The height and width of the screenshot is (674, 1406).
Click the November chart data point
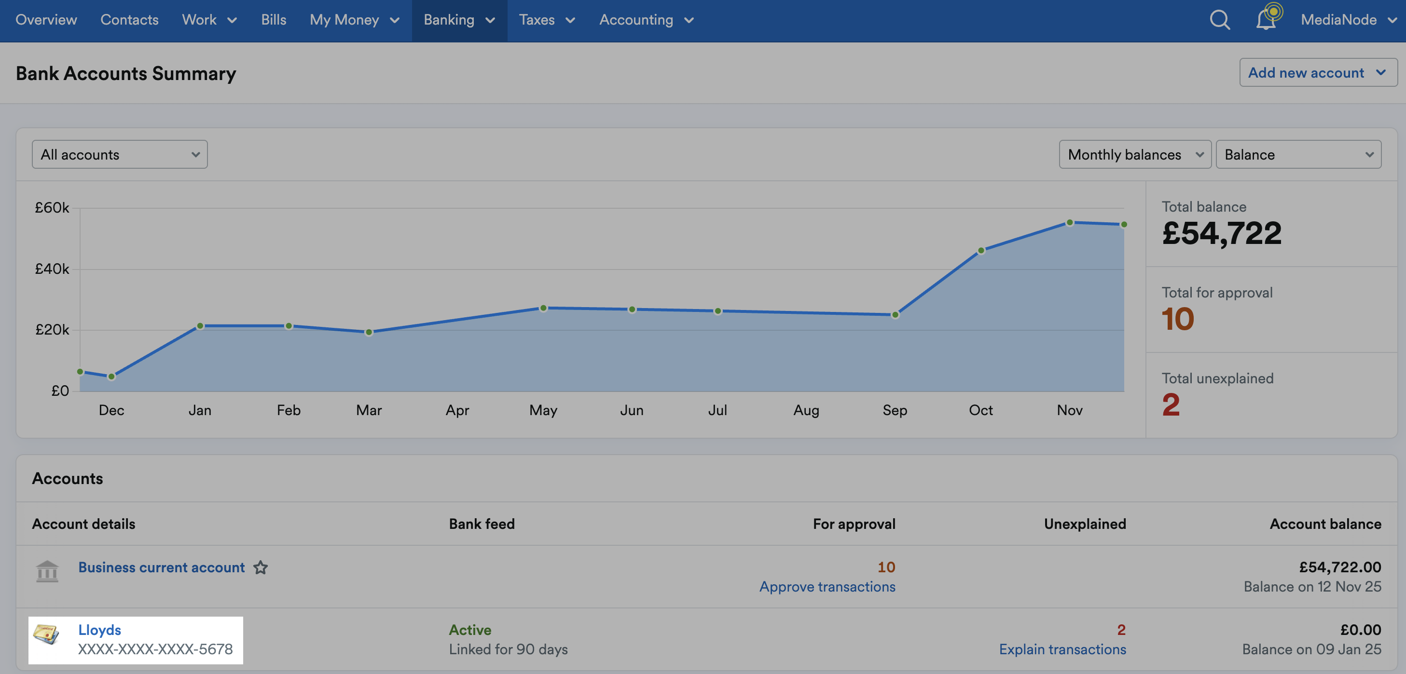1069,222
